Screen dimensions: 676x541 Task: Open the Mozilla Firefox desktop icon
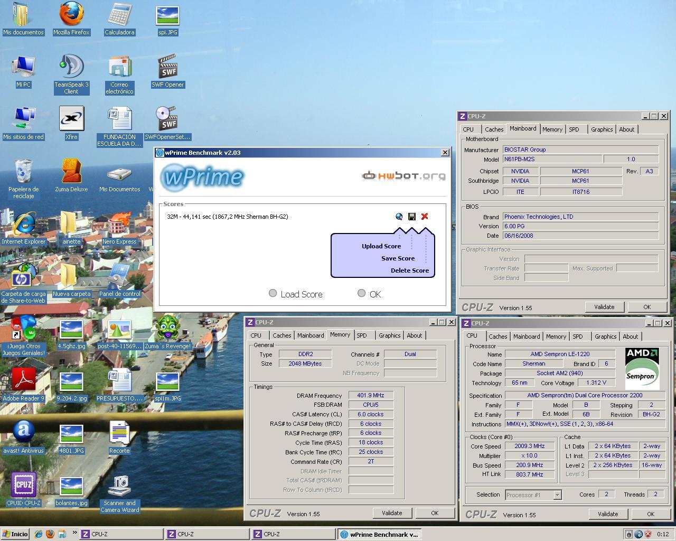[71, 18]
